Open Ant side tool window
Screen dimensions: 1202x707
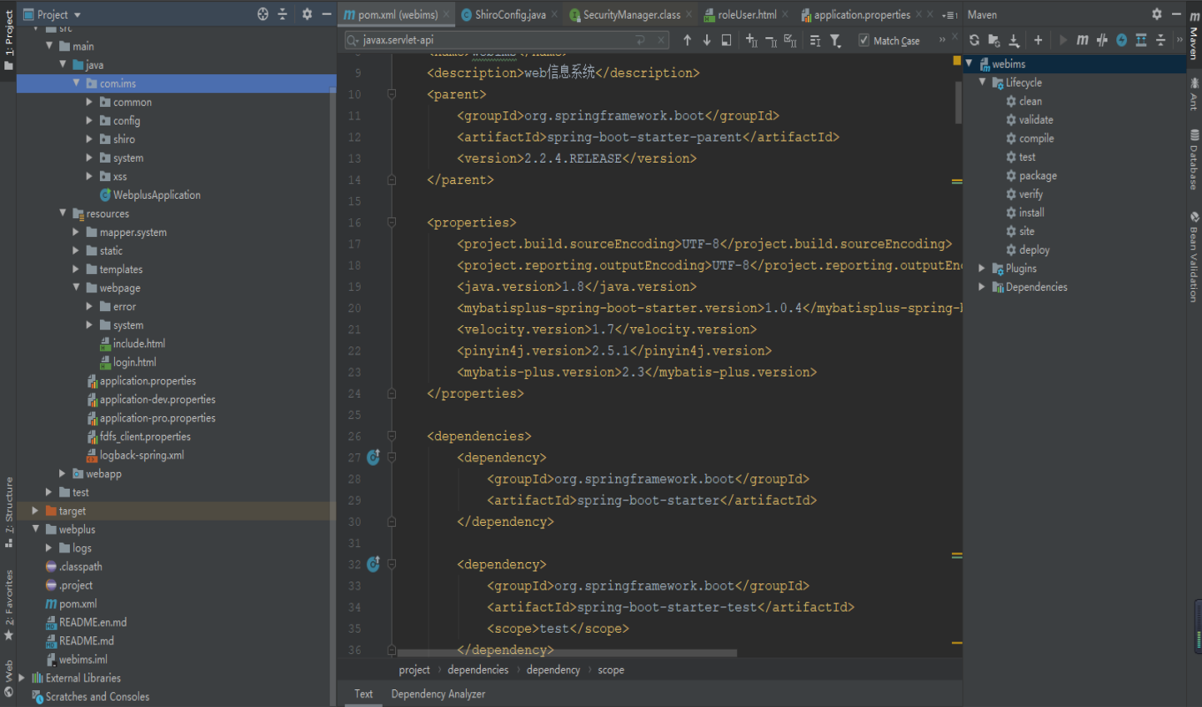(1193, 93)
